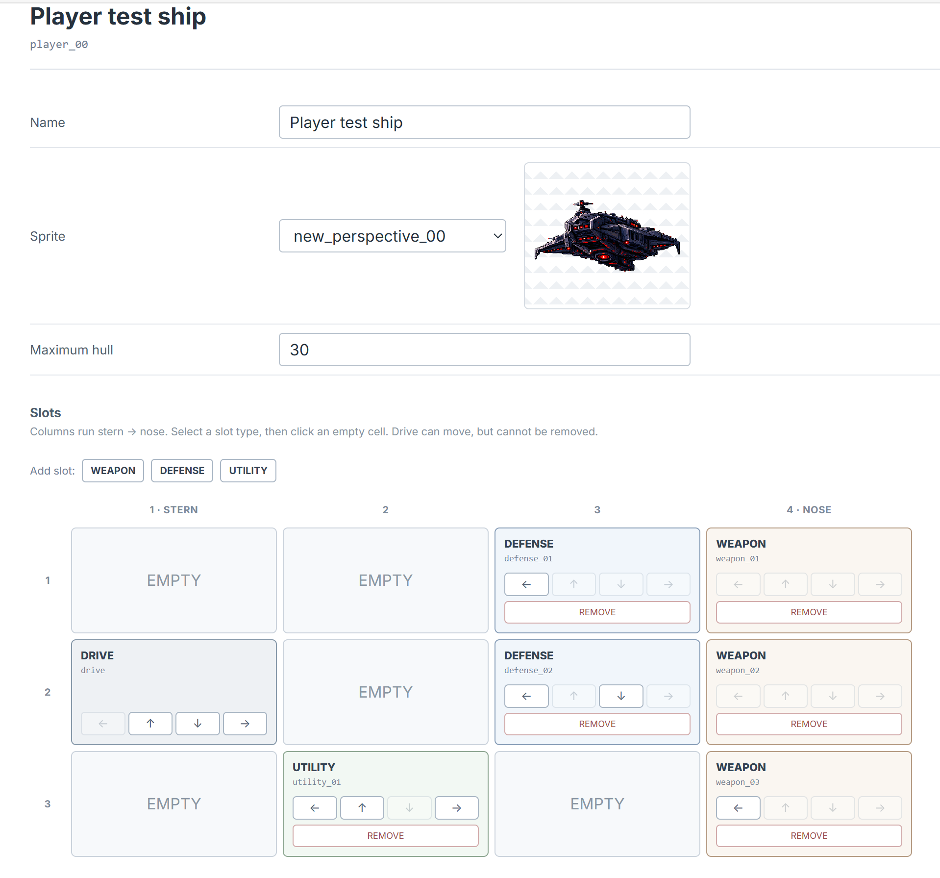940x878 pixels.
Task: Move utility_01 slot up
Action: click(362, 808)
